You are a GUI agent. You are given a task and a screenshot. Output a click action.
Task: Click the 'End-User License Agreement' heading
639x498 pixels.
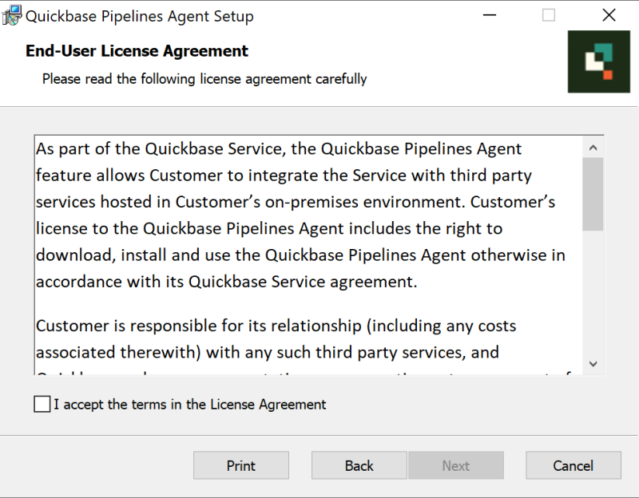(137, 51)
